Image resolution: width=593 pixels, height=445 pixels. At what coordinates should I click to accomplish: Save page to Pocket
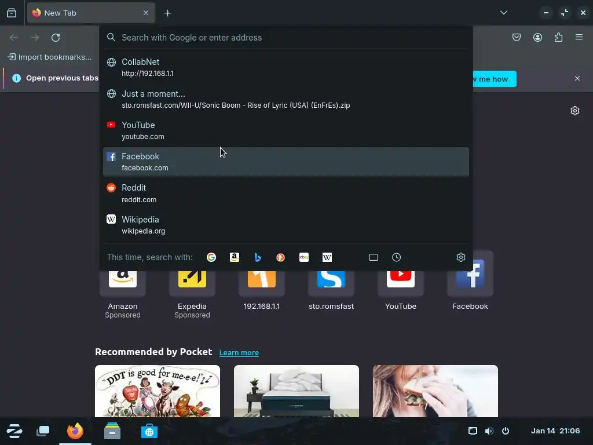[x=517, y=37]
